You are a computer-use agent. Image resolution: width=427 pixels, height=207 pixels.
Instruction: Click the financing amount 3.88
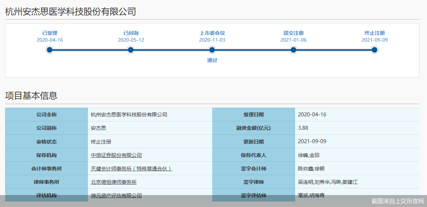[x=303, y=128]
